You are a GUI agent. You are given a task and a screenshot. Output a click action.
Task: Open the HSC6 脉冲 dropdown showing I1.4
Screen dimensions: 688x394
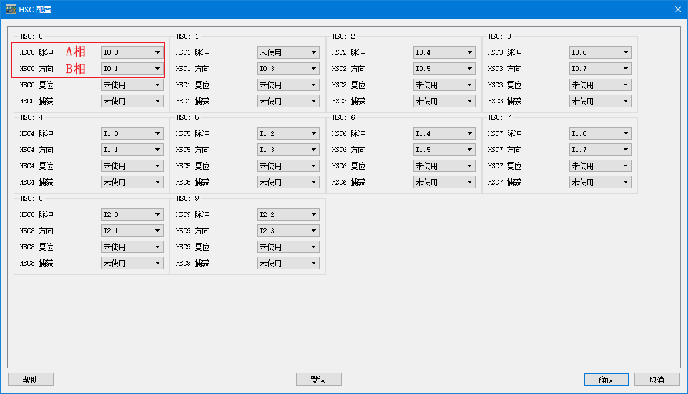click(445, 133)
